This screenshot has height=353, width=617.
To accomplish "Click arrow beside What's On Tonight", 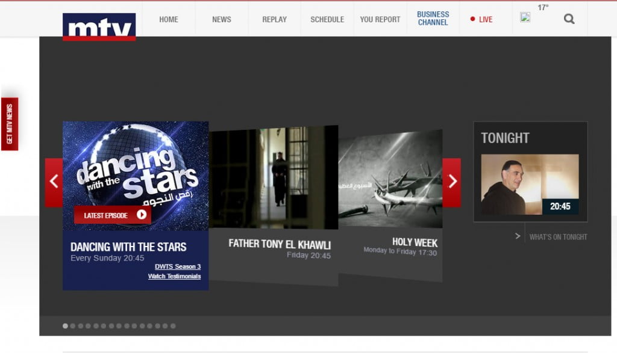I will 518,236.
